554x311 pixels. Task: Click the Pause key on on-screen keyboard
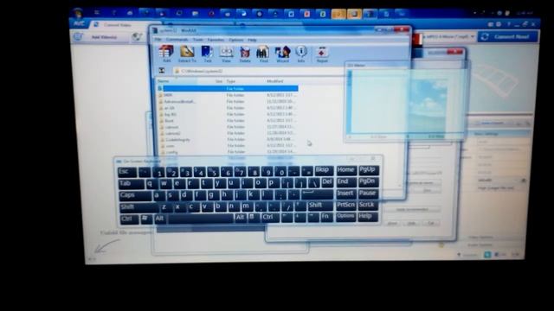pos(368,194)
